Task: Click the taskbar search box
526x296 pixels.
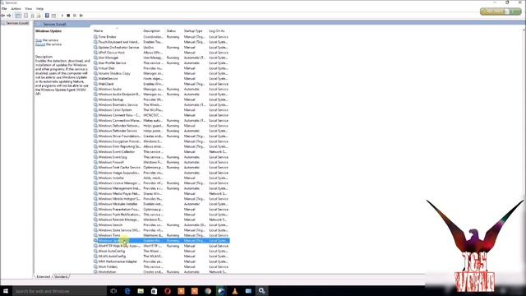Action: [x=59, y=291]
